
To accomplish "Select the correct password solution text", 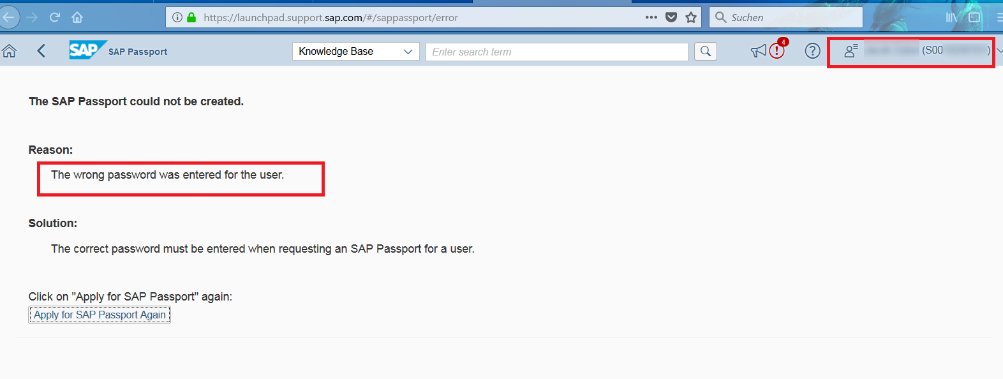I will coord(263,249).
